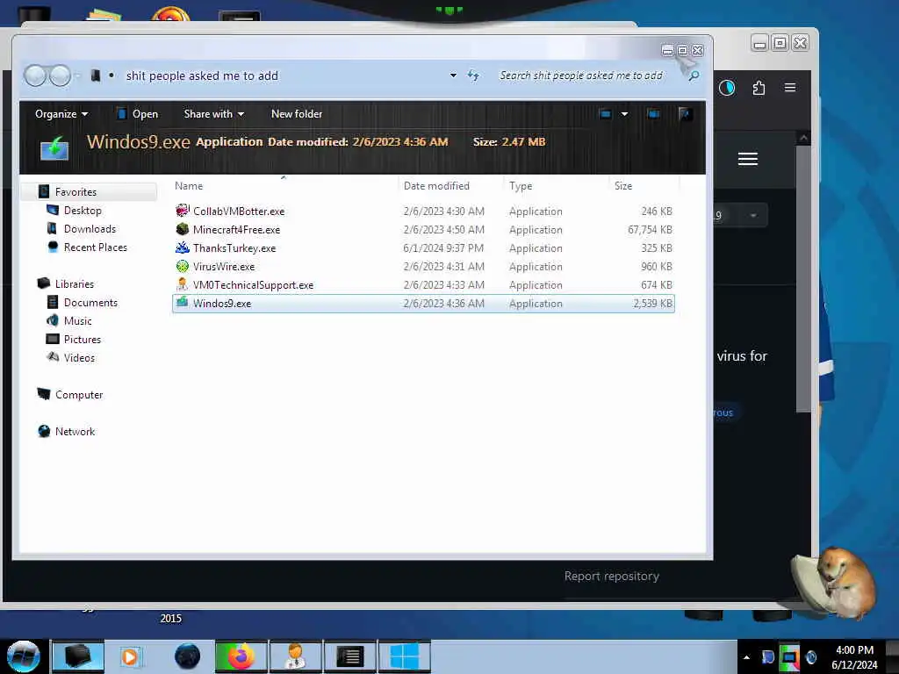Open Desktop in the navigation pane
The width and height of the screenshot is (899, 674).
click(x=83, y=211)
